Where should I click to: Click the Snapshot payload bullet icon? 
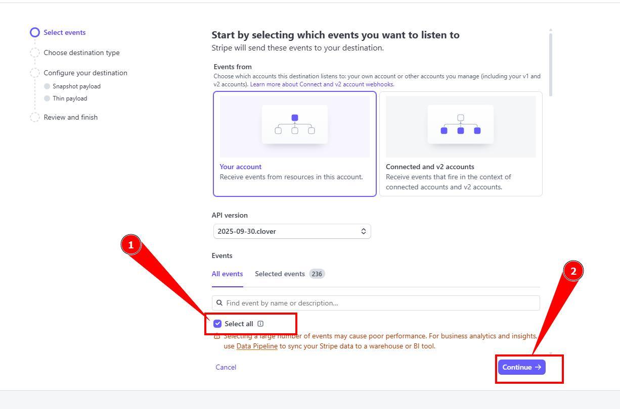click(47, 86)
